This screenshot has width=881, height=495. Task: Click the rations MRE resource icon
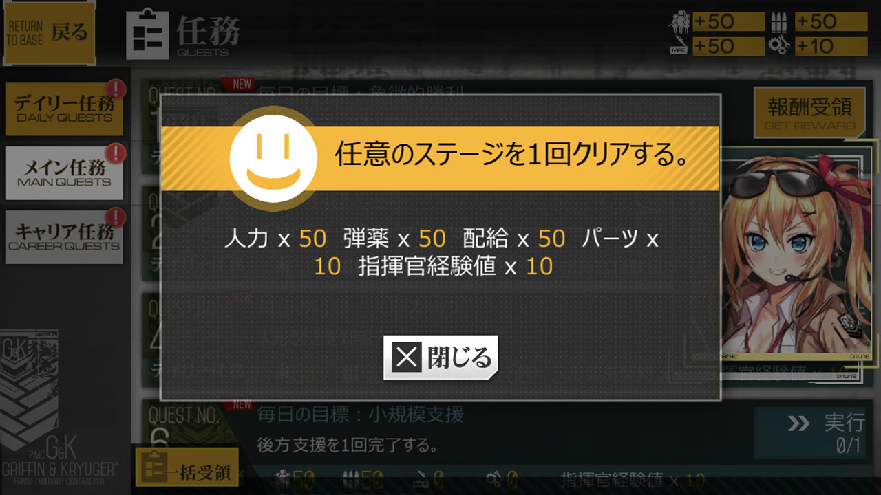[x=679, y=47]
